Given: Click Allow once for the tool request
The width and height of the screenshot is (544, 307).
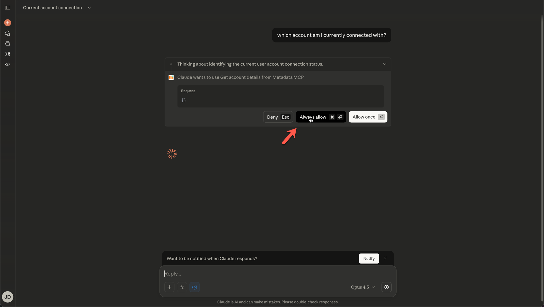Looking at the screenshot, I should (368, 117).
